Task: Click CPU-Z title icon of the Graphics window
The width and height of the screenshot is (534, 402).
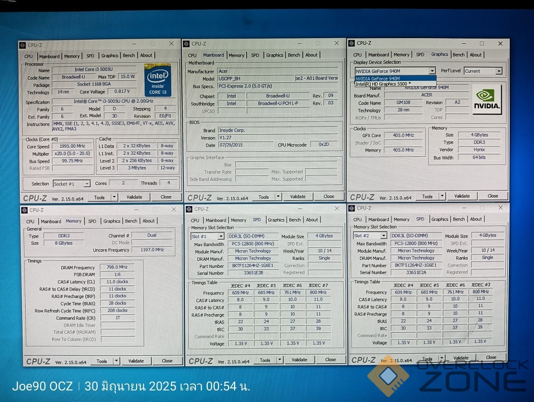Action: pyautogui.click(x=352, y=43)
